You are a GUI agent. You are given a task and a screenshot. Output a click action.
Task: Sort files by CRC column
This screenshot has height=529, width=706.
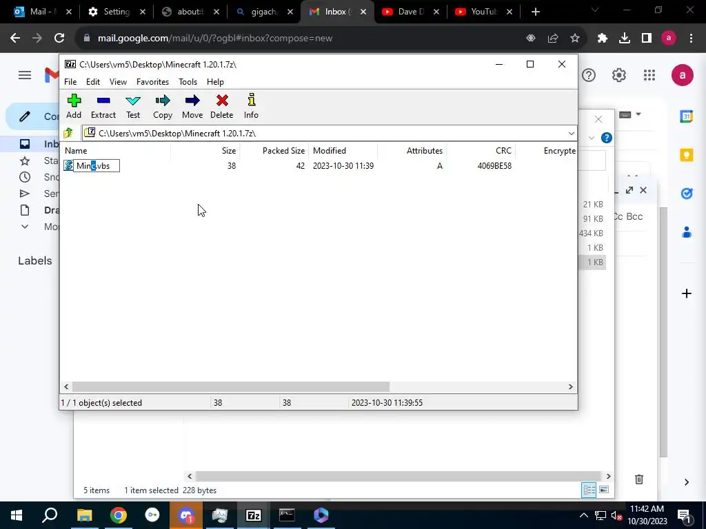pos(481,151)
